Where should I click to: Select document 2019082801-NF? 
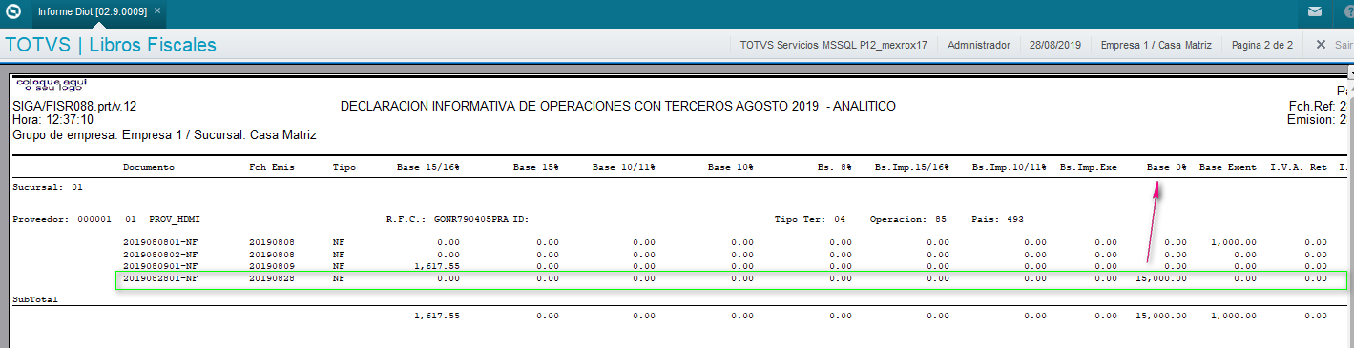click(x=160, y=278)
